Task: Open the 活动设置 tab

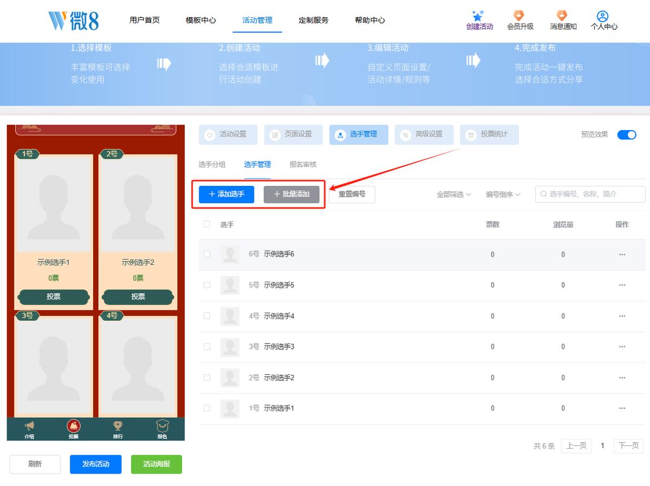Action: pos(228,135)
